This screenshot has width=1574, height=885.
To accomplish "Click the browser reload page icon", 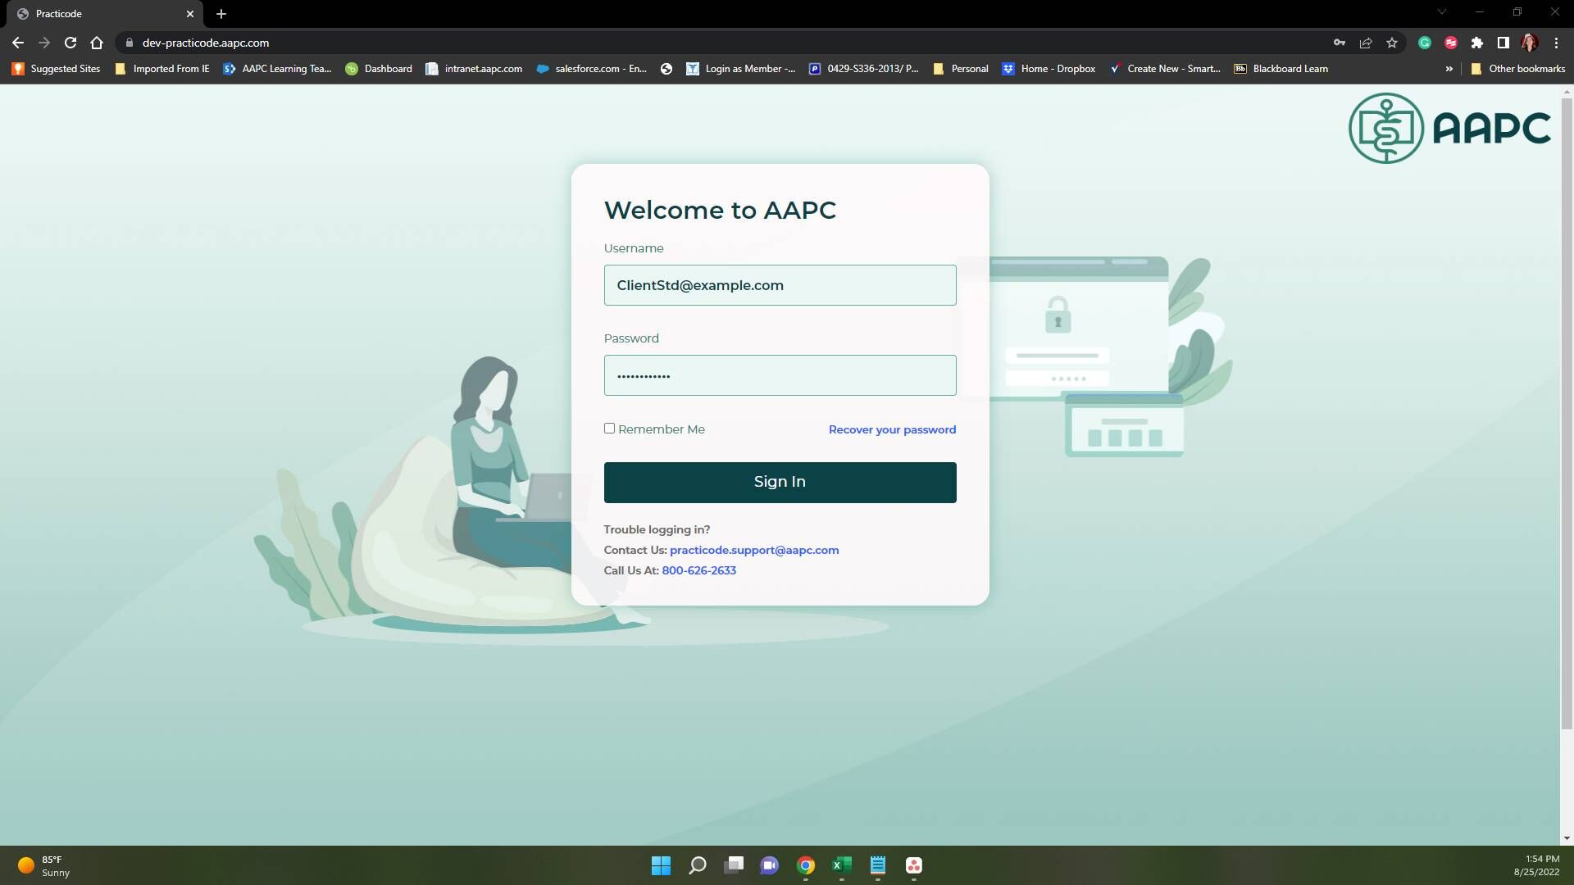I will 71,43.
